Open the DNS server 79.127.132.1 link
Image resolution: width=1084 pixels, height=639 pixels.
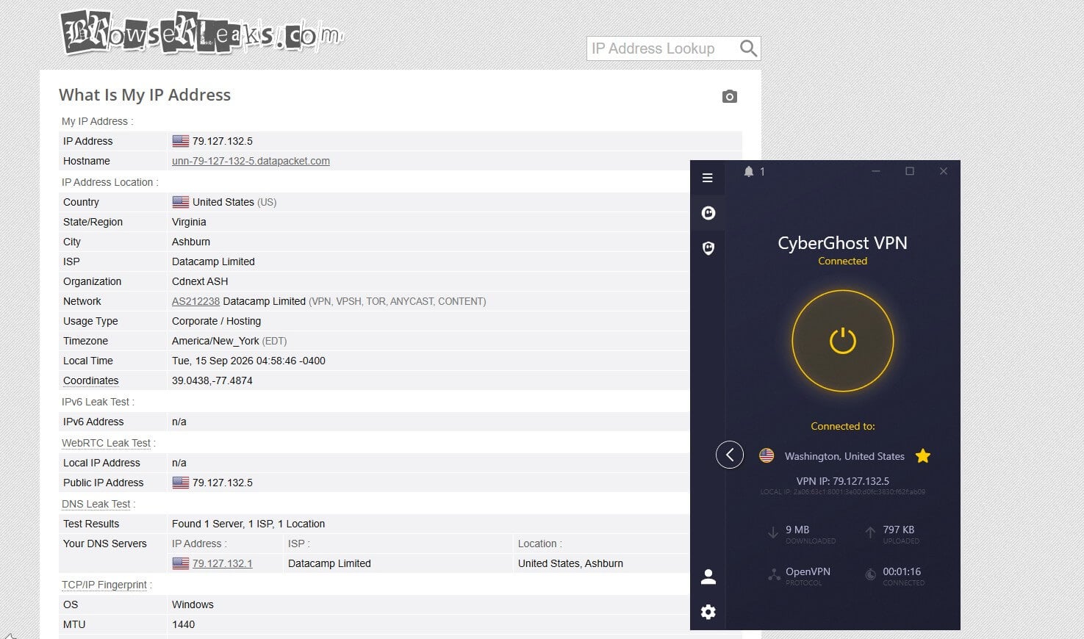click(x=222, y=563)
